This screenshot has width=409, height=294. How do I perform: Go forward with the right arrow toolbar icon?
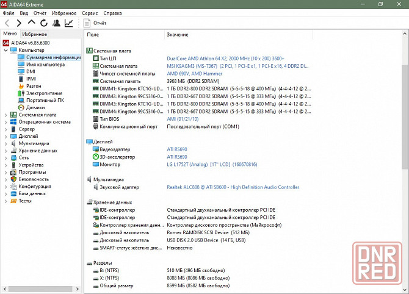pyautogui.click(x=19, y=23)
